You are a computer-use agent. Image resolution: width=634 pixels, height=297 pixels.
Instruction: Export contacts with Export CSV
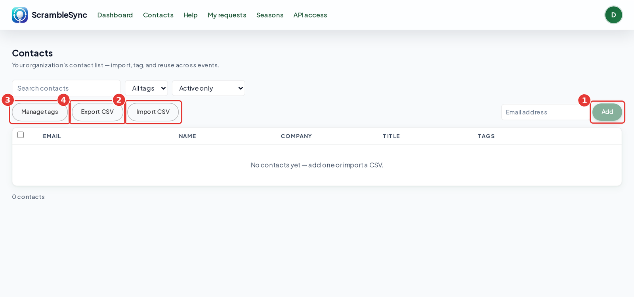[97, 112]
